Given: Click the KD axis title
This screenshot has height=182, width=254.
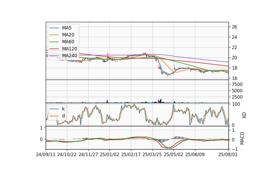Looking at the screenshot, I should click(x=244, y=115).
